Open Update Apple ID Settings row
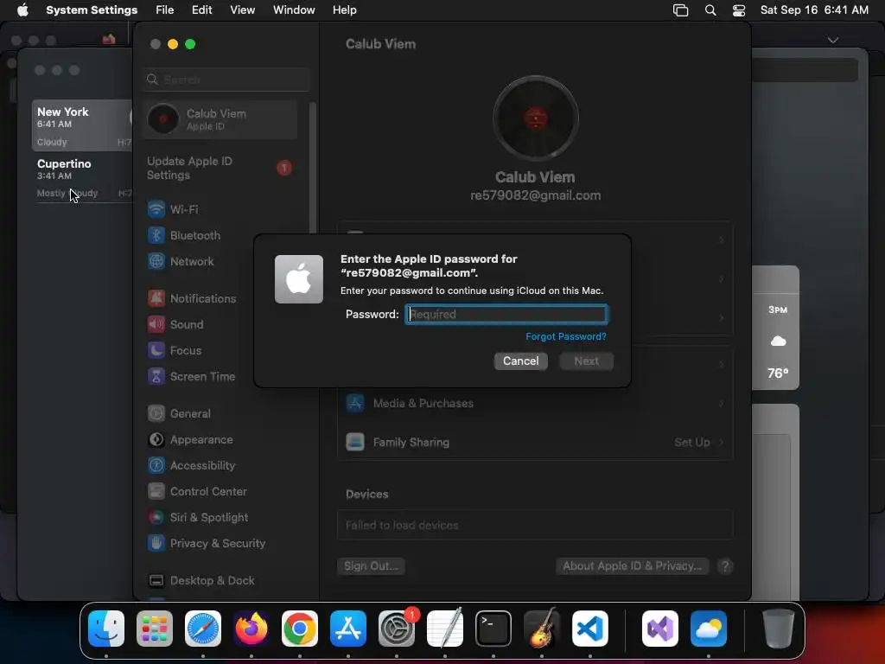This screenshot has width=885, height=664. pos(220,169)
